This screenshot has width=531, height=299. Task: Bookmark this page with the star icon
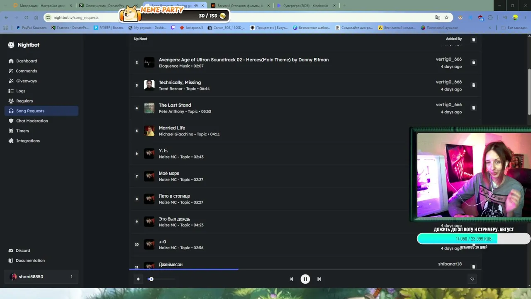(x=446, y=17)
